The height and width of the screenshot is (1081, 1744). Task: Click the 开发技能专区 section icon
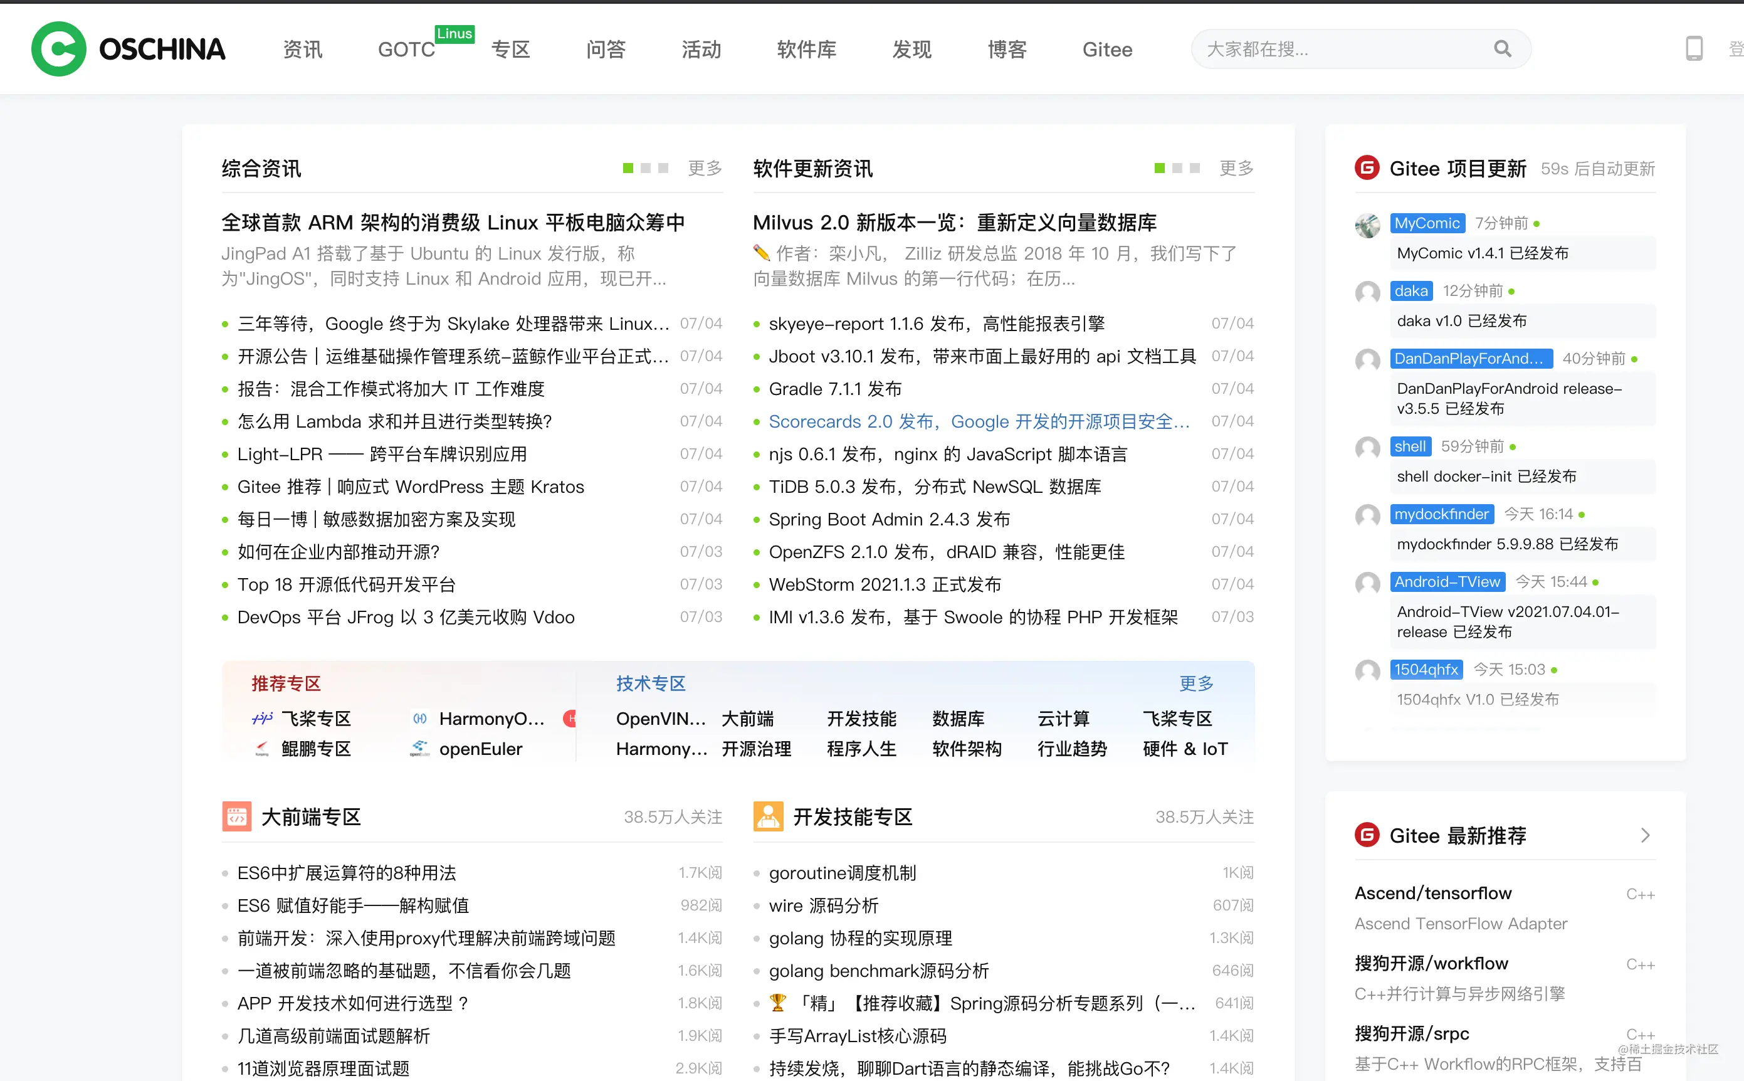coord(769,816)
